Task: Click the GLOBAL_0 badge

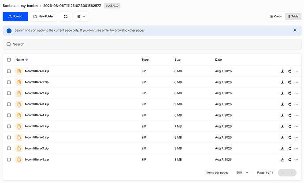Action: pyautogui.click(x=112, y=6)
